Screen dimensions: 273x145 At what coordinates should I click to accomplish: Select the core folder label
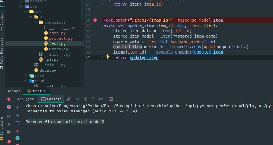coord(40,76)
